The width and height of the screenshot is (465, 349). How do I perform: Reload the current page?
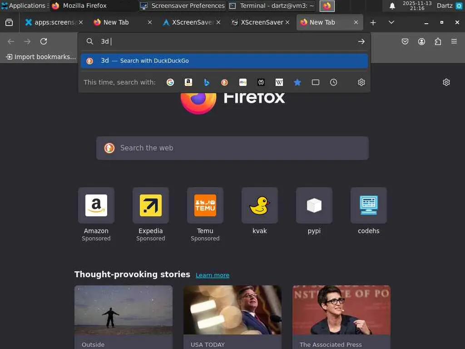pyautogui.click(x=44, y=41)
